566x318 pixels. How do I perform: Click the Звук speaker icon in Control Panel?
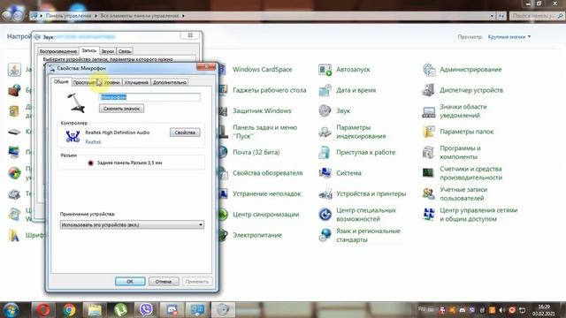click(325, 110)
